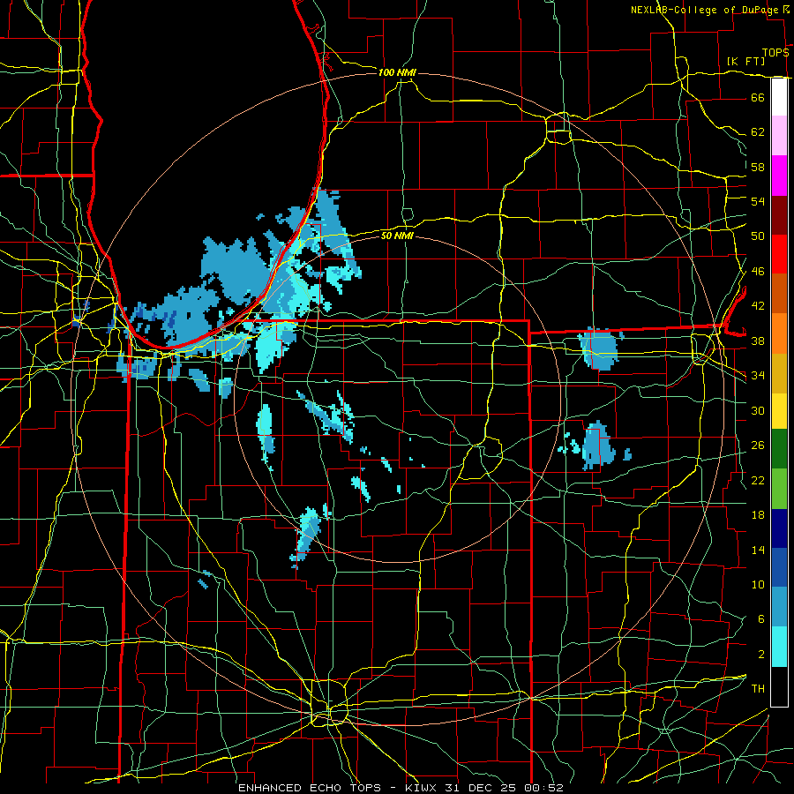Viewport: 794px width, 794px height.
Task: Click the steel blue legend swatch
Action: pyautogui.click(x=779, y=607)
